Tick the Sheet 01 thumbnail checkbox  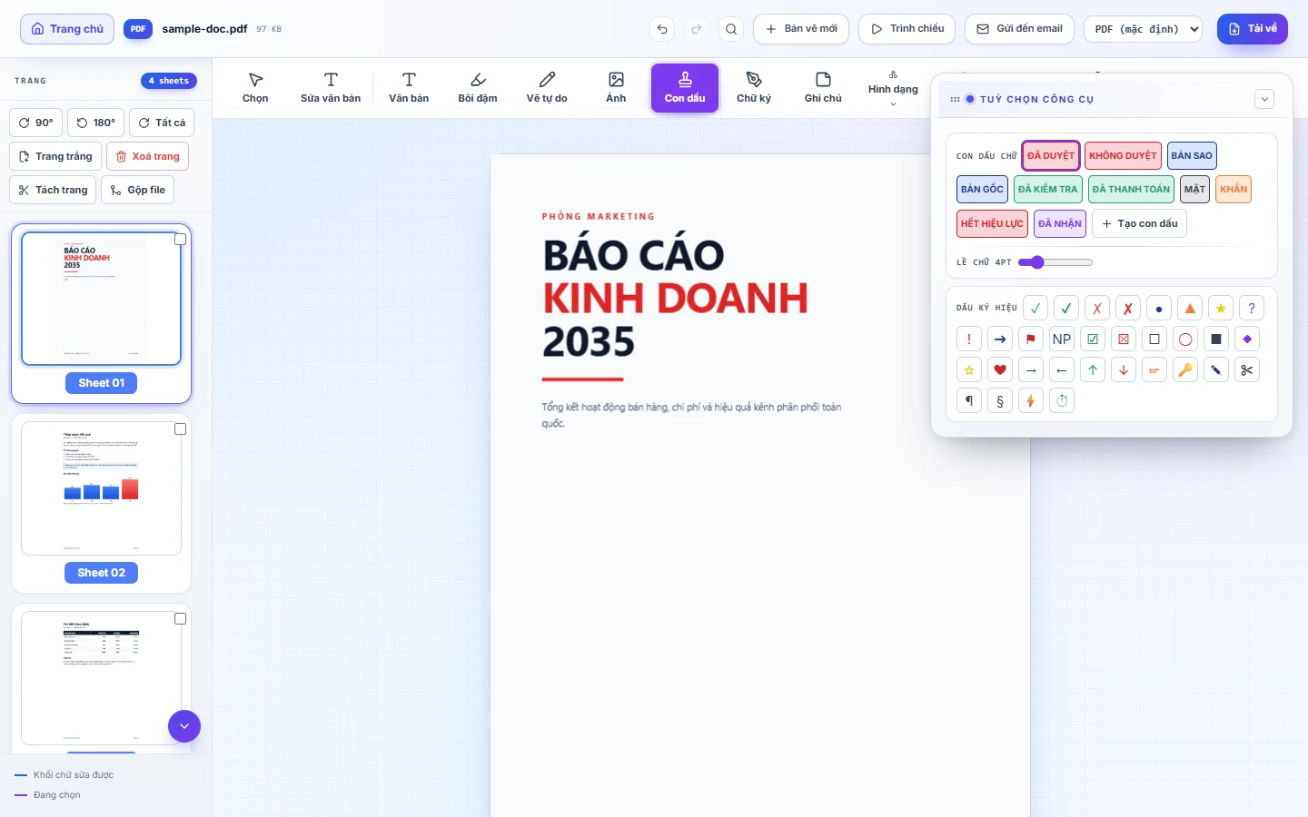click(180, 240)
